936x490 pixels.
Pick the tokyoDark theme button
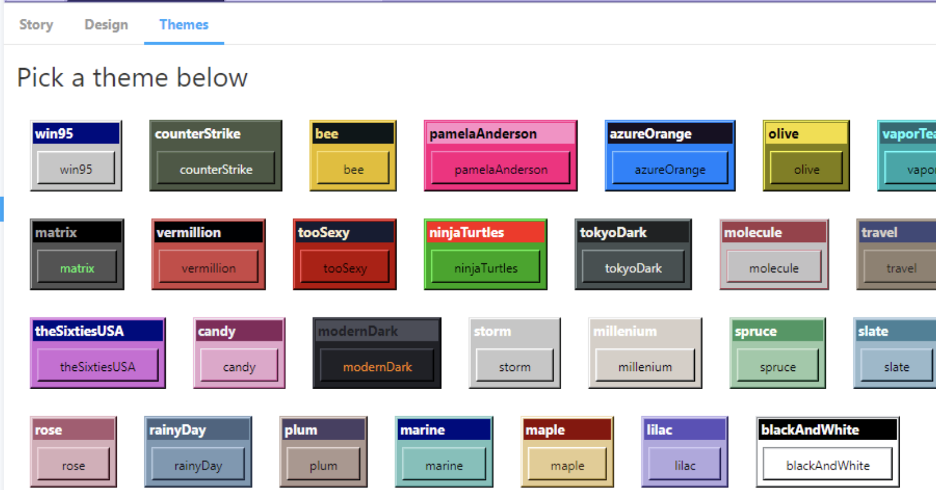633,268
